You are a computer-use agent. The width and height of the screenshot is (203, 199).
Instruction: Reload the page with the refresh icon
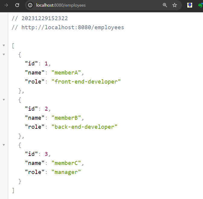click(x=17, y=5)
